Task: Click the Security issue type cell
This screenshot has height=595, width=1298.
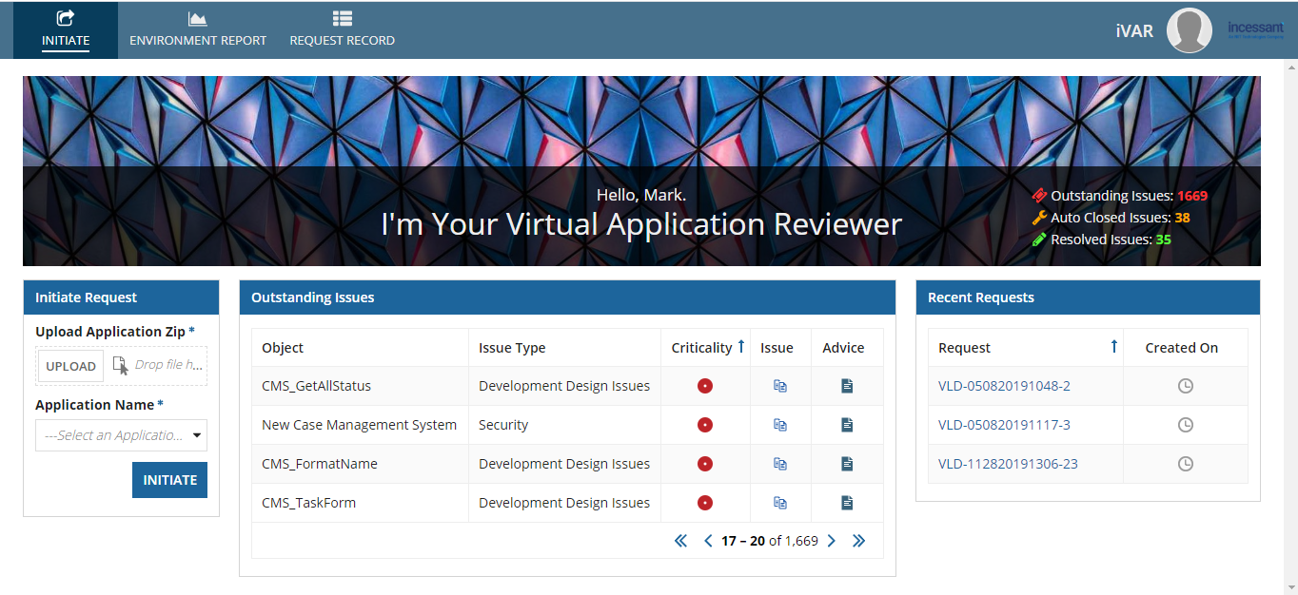Action: [565, 425]
